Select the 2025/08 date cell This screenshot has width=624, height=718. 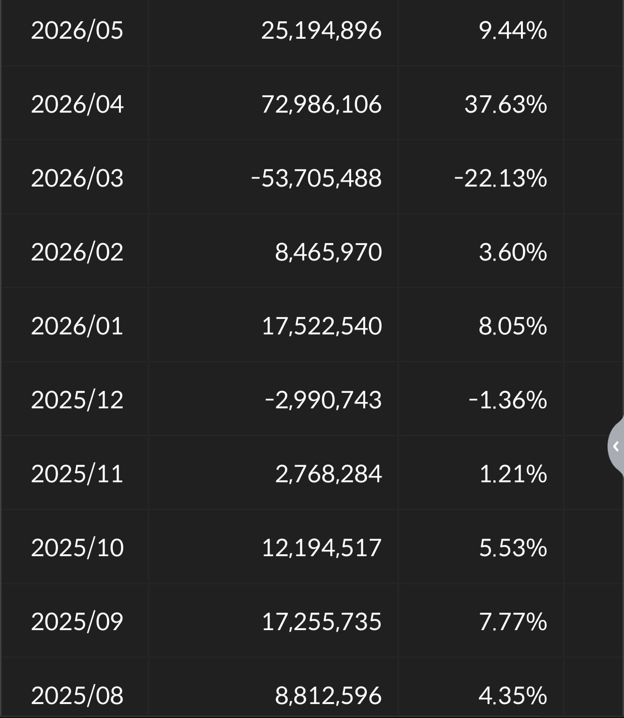point(77,696)
